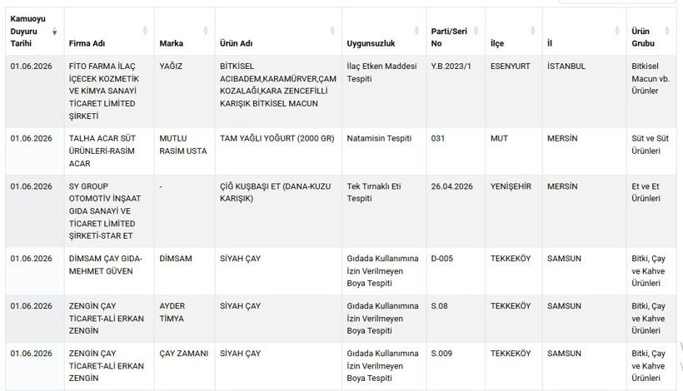The width and height of the screenshot is (683, 391).
Task: Sort table using Uygunsuzluk arrow icon
Action: pyautogui.click(x=416, y=31)
